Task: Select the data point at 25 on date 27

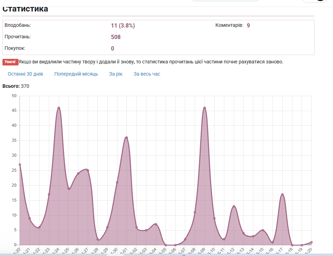Action: [88, 170]
